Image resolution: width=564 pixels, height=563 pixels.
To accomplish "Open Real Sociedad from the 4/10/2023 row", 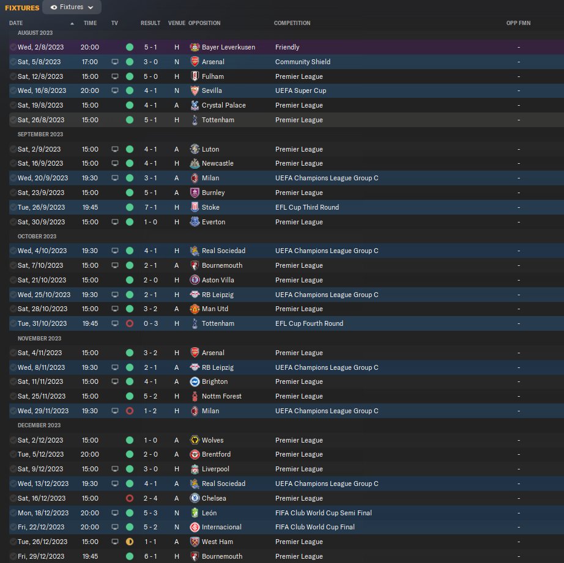I will [223, 251].
